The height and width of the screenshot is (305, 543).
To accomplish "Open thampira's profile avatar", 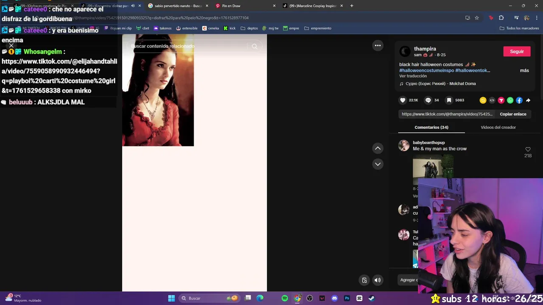I will point(405,51).
